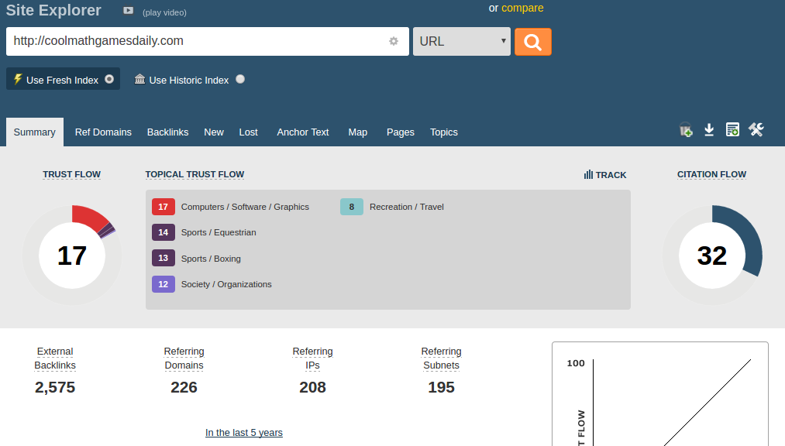The width and height of the screenshot is (785, 446).
Task: Click the create report icon
Action: pos(732,129)
